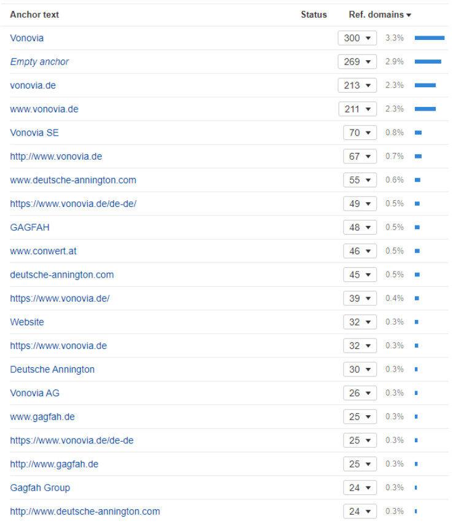Image resolution: width=456 pixels, height=527 pixels.
Task: Click the Empty anchor link
Action: [39, 62]
